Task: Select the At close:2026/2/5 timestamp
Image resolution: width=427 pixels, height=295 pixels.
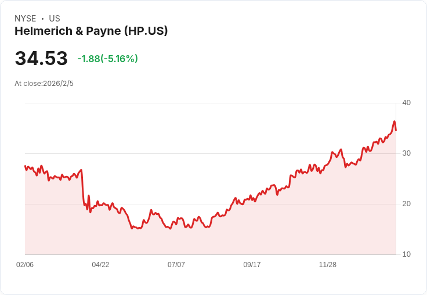Action: [x=44, y=84]
